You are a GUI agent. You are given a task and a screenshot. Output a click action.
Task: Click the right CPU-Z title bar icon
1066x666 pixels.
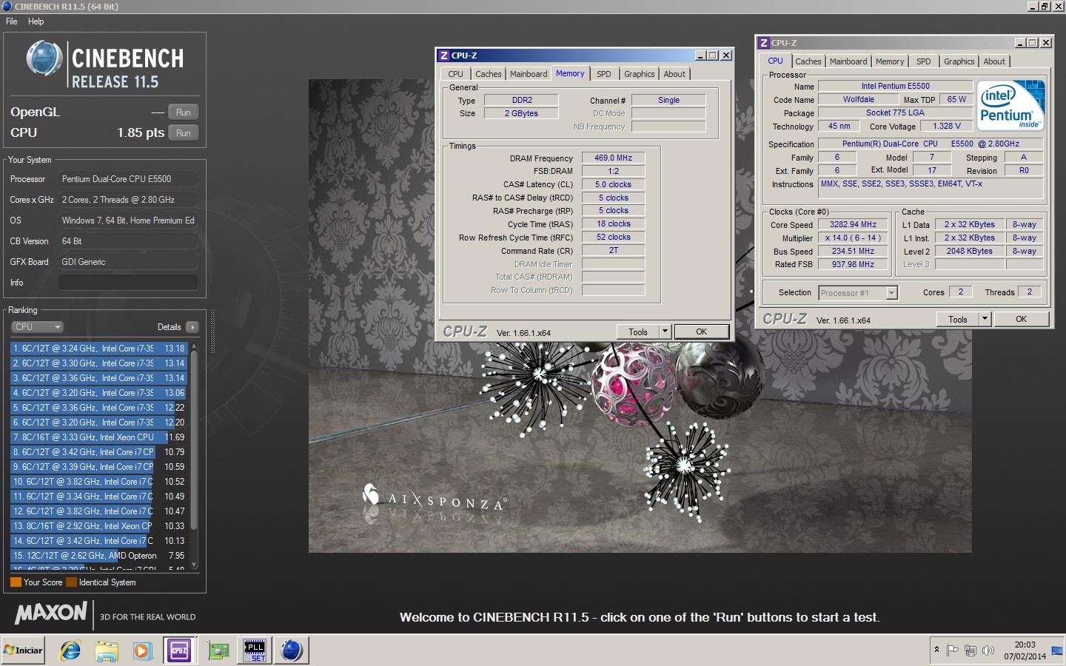click(764, 43)
